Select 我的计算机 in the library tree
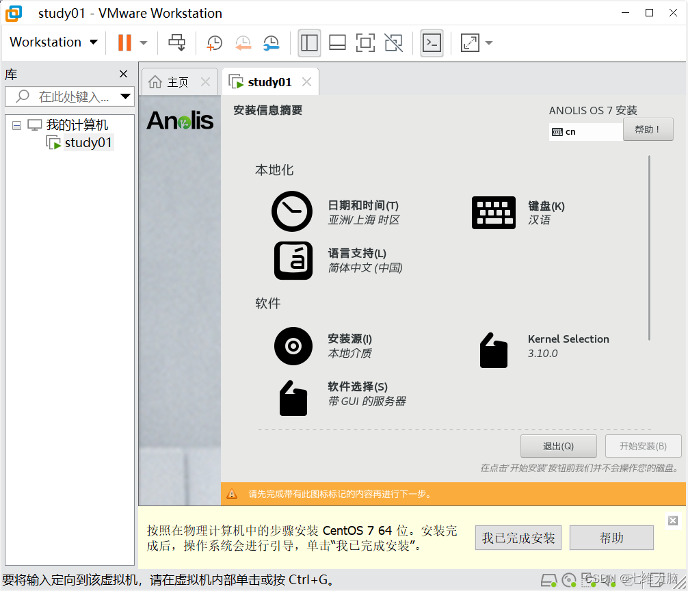 pos(77,125)
